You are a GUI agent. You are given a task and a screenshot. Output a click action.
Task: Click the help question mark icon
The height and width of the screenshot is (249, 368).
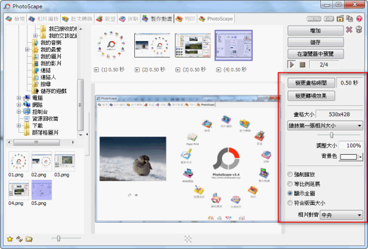click(359, 18)
